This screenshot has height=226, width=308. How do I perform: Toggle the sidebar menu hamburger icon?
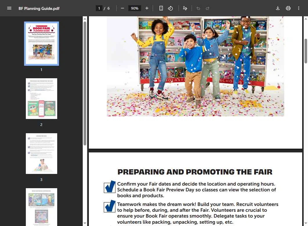tap(9, 8)
